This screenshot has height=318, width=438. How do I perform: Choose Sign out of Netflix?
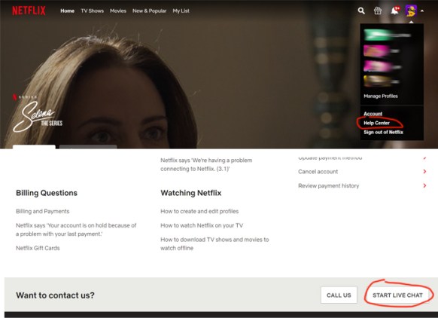click(383, 132)
